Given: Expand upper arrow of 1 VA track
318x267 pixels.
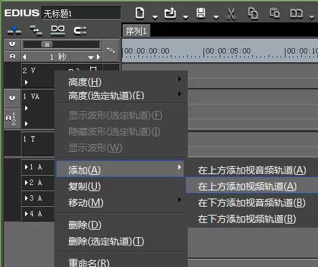Looking at the screenshot, I should point(26,108).
